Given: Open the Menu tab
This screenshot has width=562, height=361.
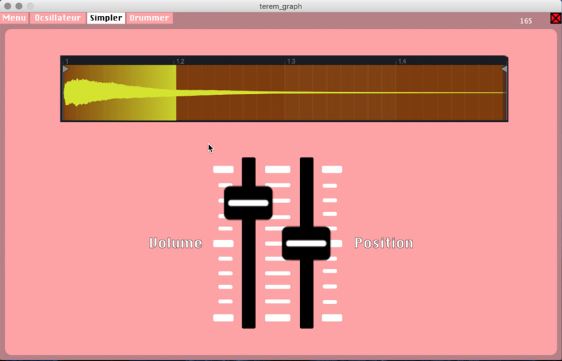Looking at the screenshot, I should point(14,18).
